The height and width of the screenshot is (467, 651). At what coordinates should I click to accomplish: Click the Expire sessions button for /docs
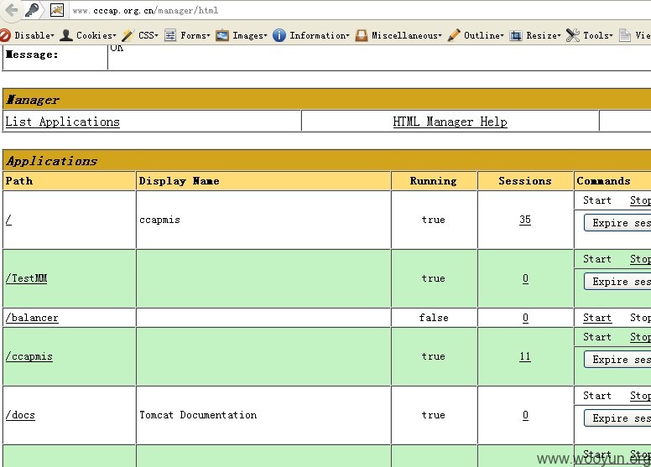point(617,418)
